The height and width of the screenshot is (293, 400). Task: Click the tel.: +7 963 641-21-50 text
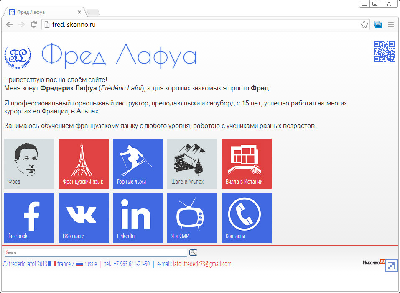127,264
